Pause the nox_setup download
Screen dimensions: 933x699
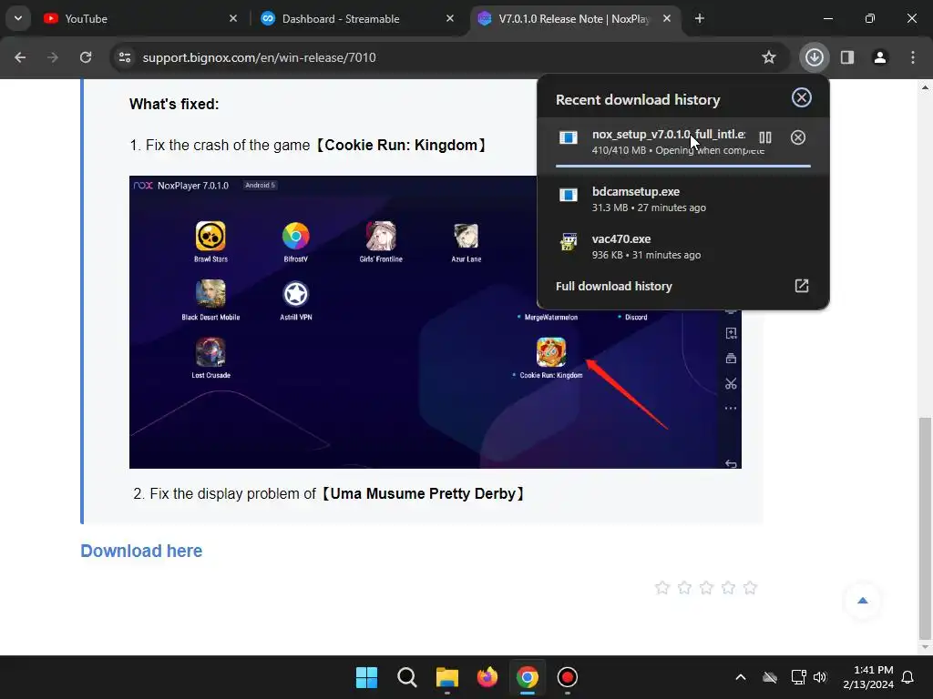765,138
